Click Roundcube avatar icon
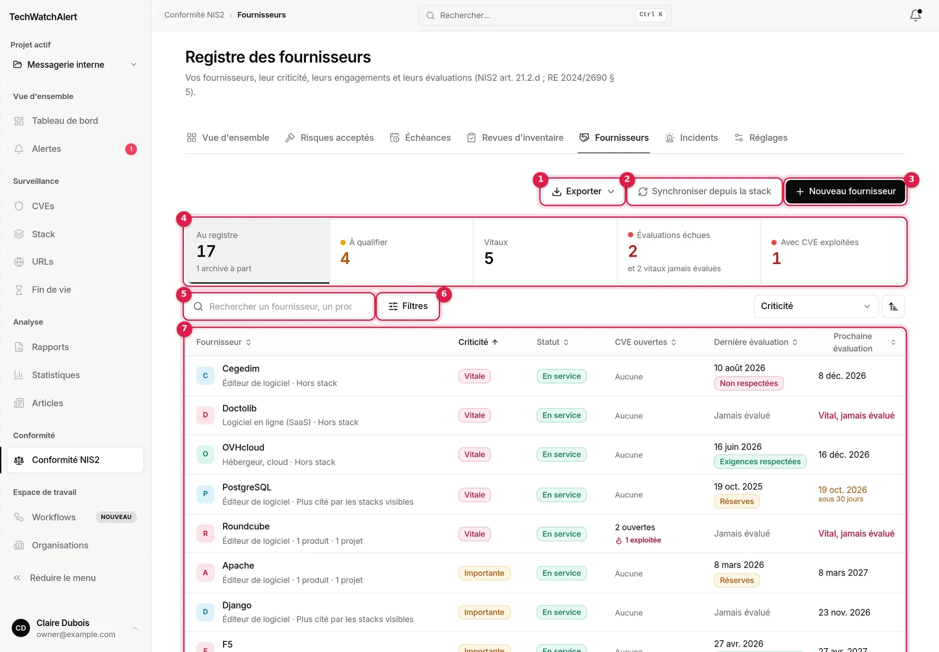Screen dimensions: 939x652 [205, 533]
